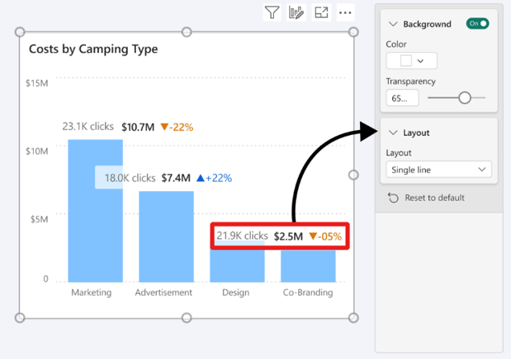Image resolution: width=511 pixels, height=359 pixels.
Task: Open the Single line layout dropdown
Action: pyautogui.click(x=439, y=169)
